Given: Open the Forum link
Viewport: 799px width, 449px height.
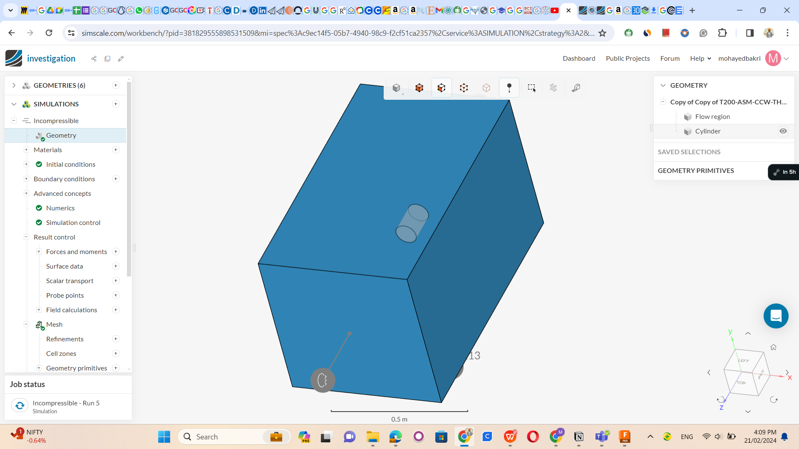Looking at the screenshot, I should point(670,58).
